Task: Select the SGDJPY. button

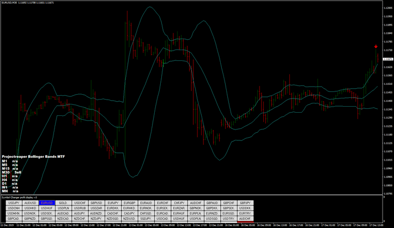Action: [146, 219]
